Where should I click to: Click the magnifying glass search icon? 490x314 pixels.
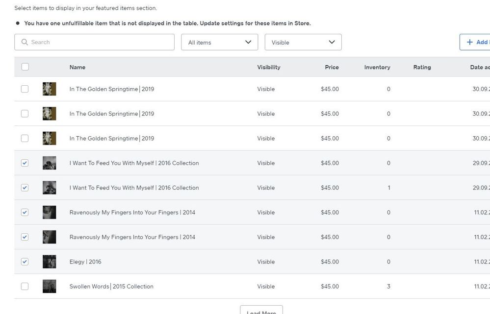click(25, 42)
